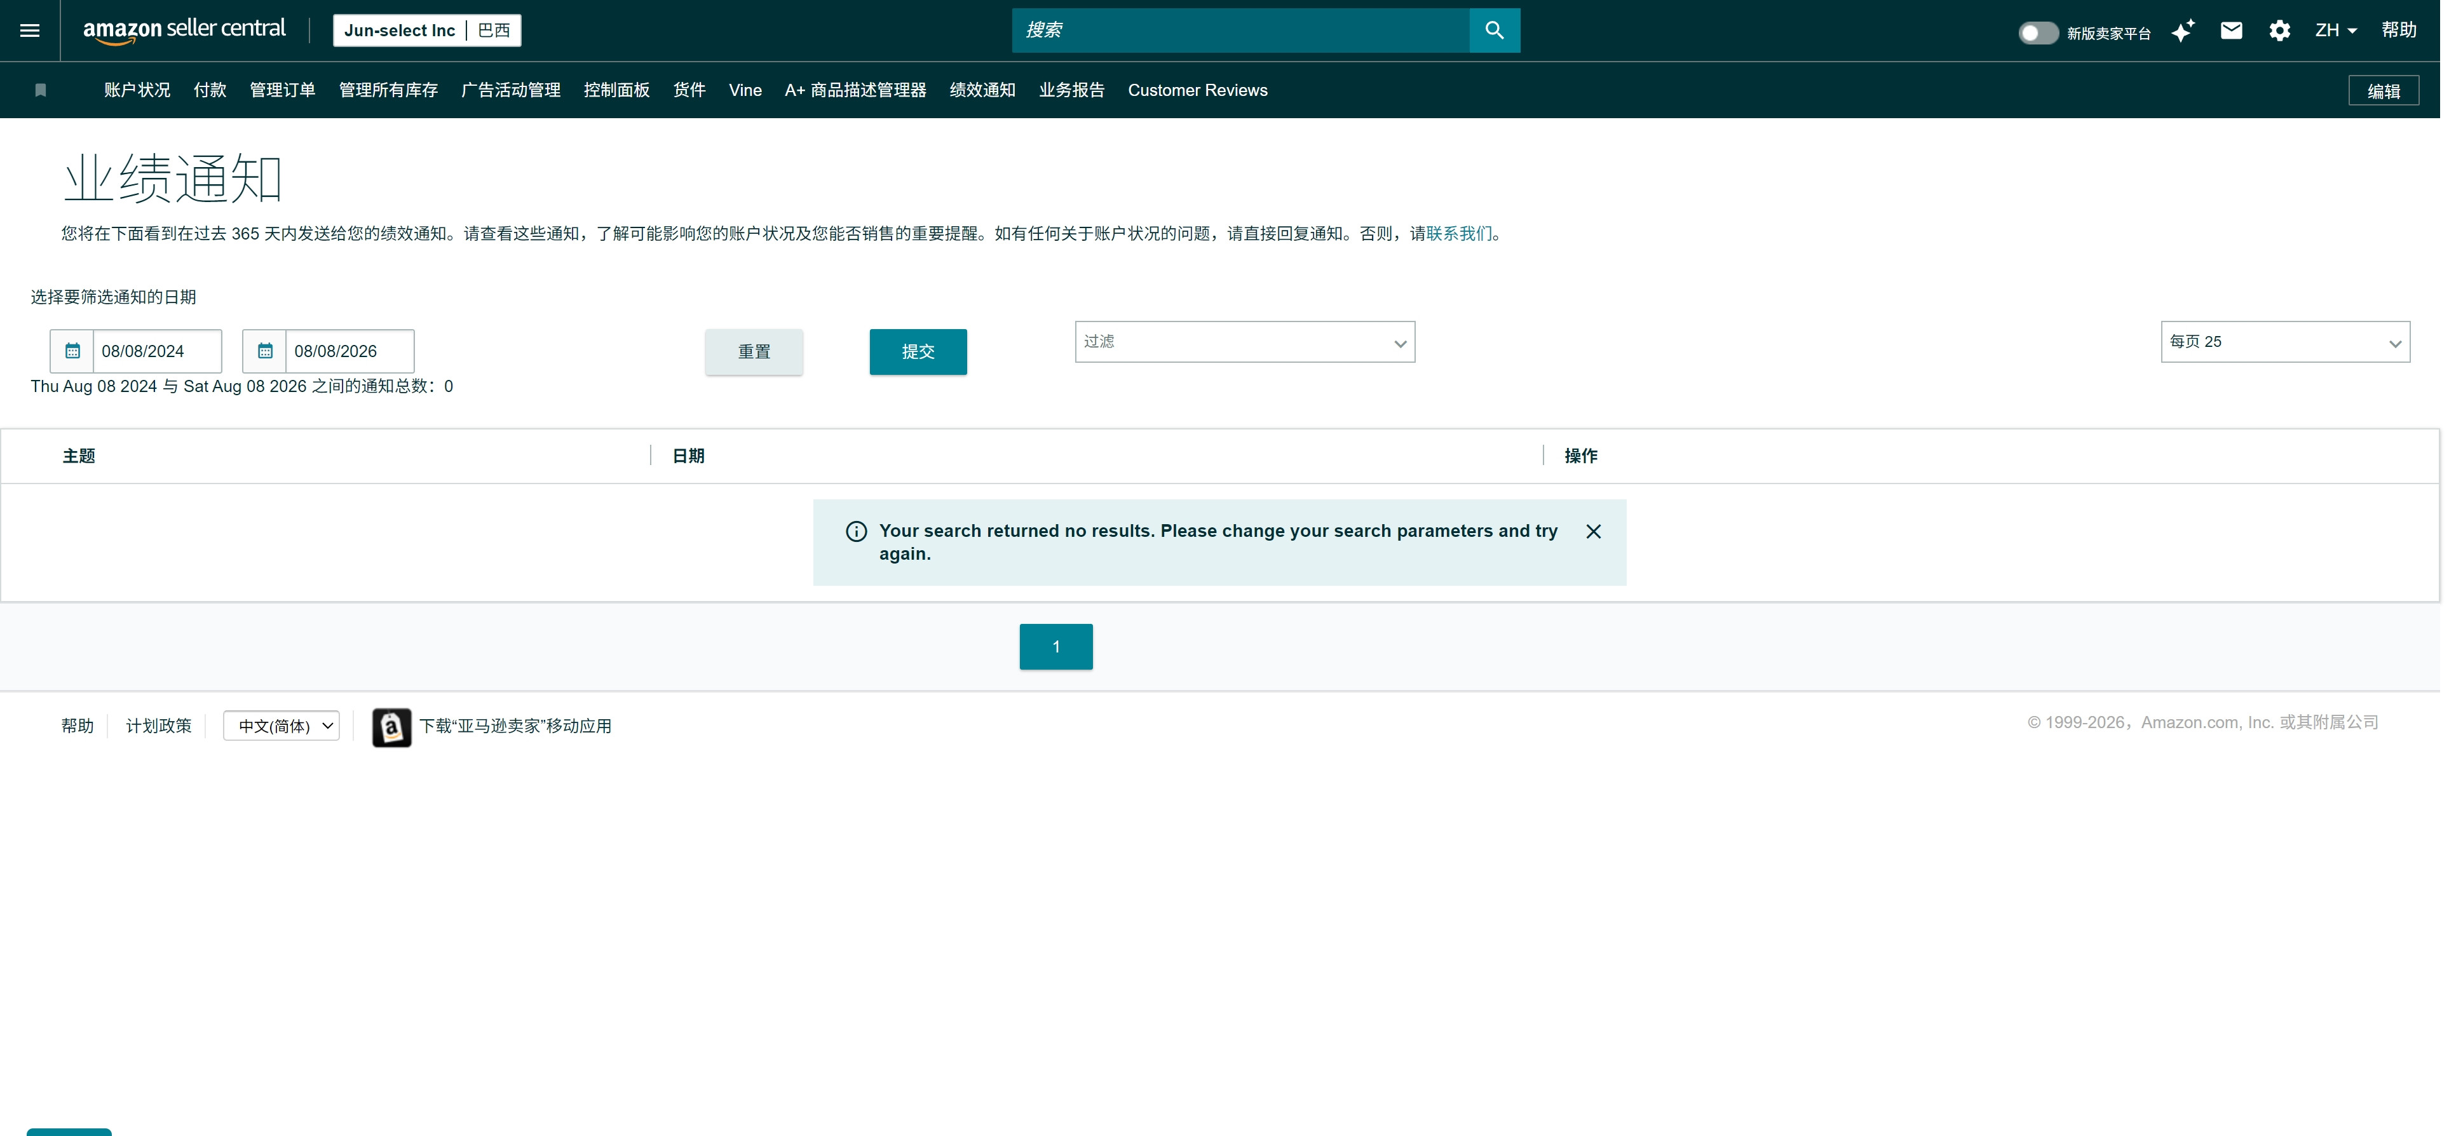Click the 选择要筛选通知的日期 label

(x=113, y=297)
